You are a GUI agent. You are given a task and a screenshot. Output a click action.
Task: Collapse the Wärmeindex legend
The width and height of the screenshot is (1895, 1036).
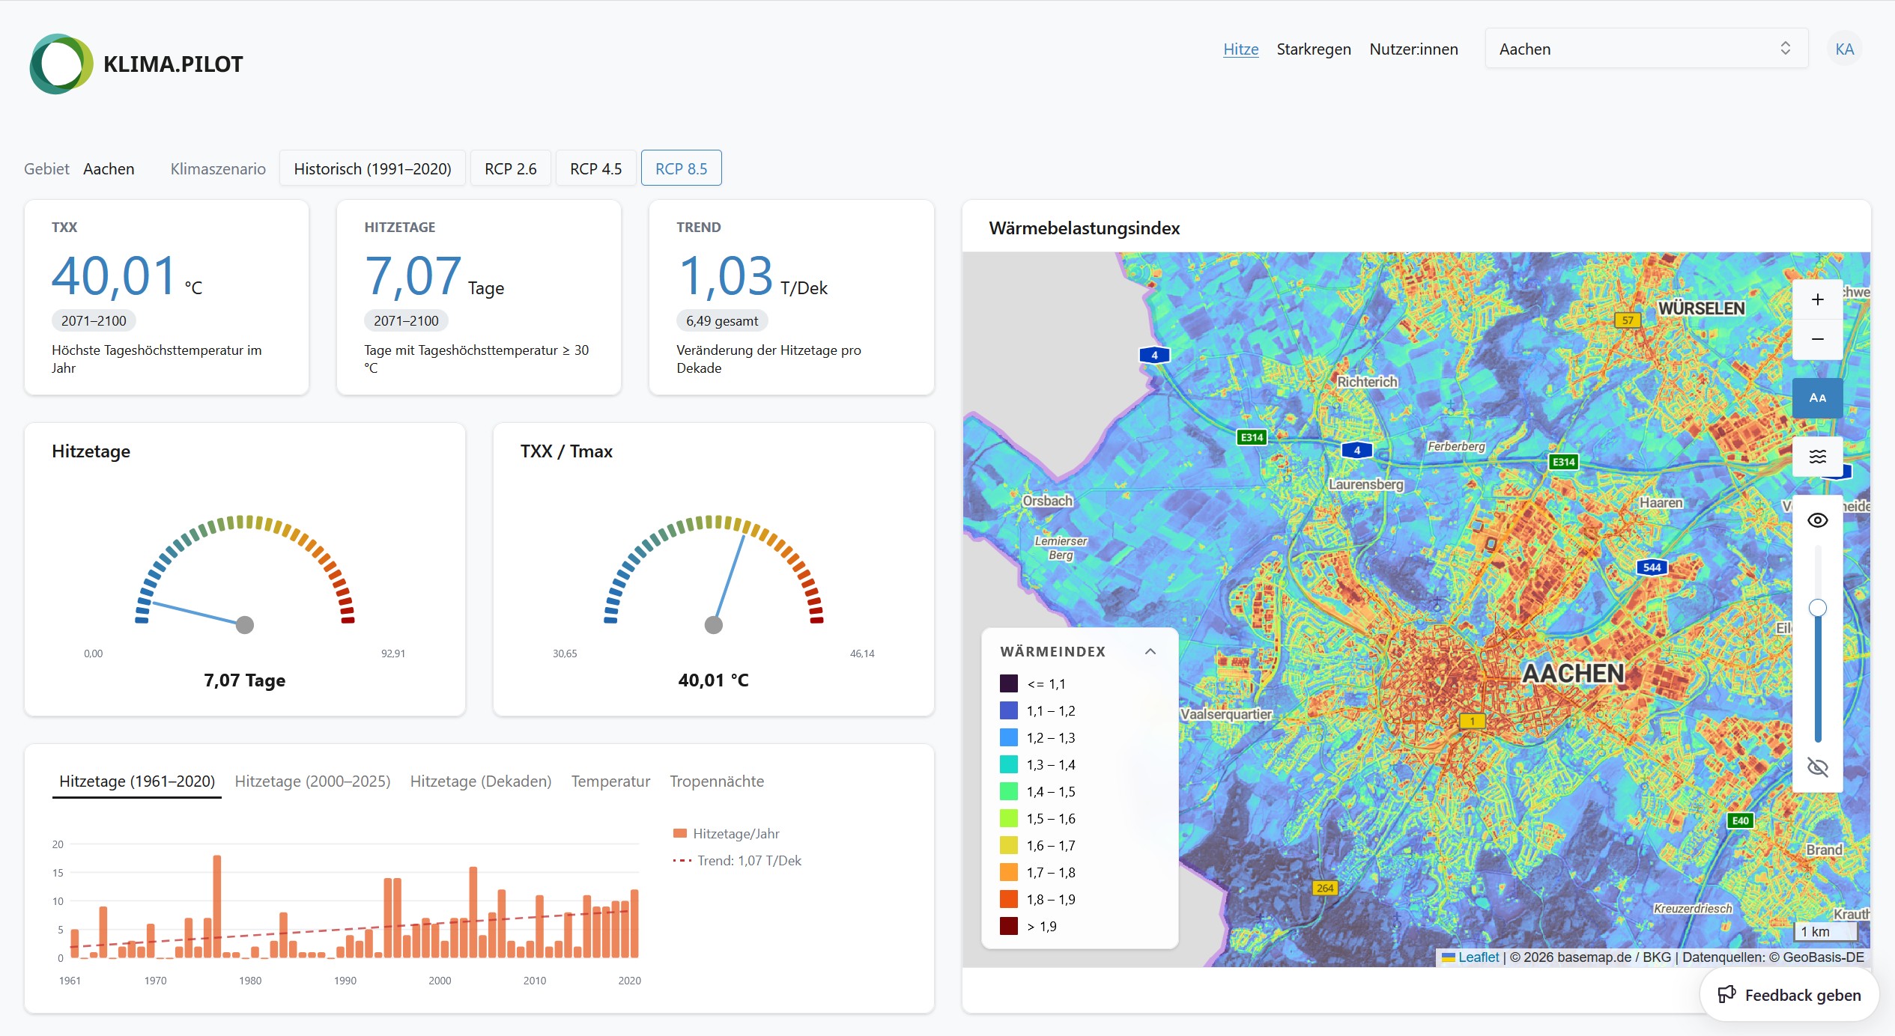point(1150,651)
